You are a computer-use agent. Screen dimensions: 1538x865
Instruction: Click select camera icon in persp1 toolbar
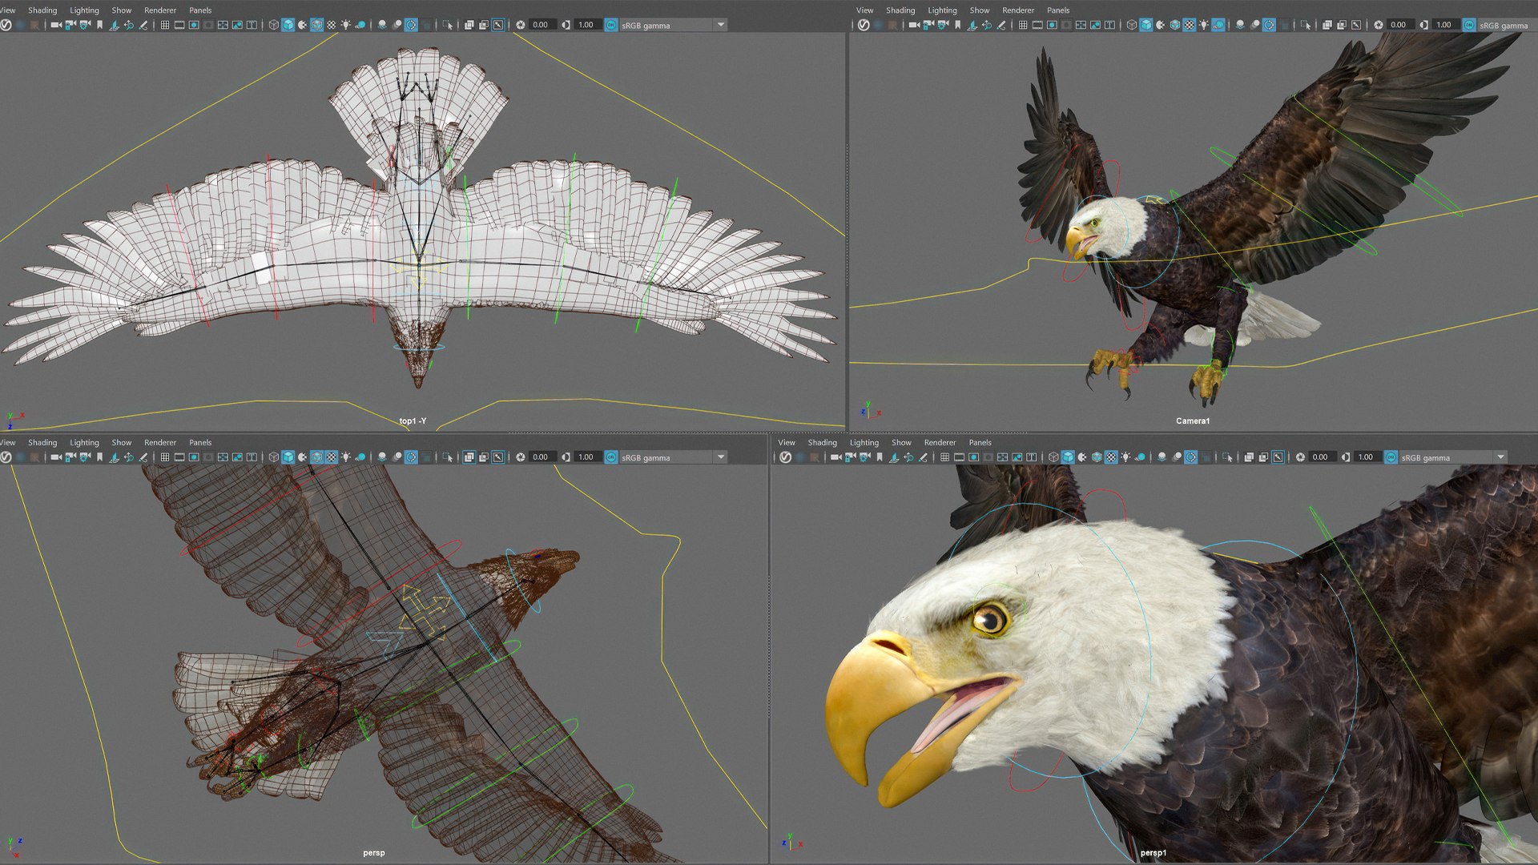coord(835,457)
